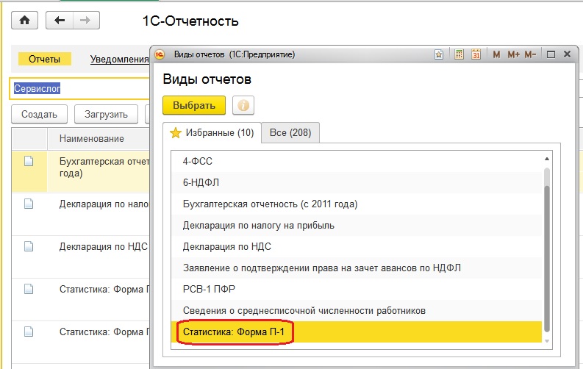The width and height of the screenshot is (583, 369).
Task: Switch to the Избранные (10) tab
Action: click(212, 132)
